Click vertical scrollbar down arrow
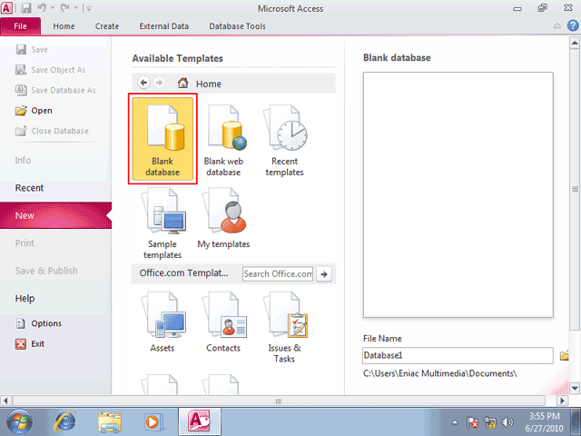The image size is (581, 436). coord(575,389)
